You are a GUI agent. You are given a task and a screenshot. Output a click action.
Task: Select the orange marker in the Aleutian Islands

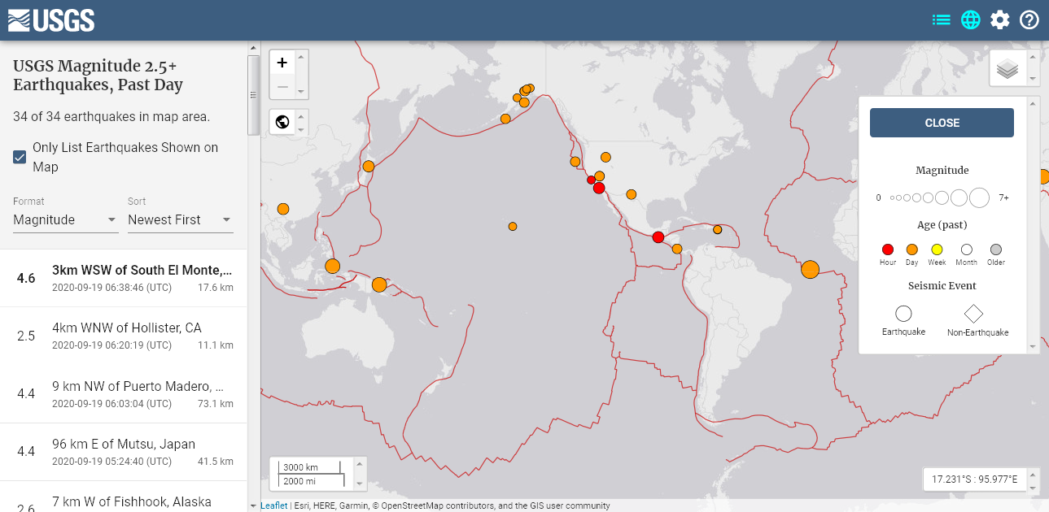coord(505,119)
